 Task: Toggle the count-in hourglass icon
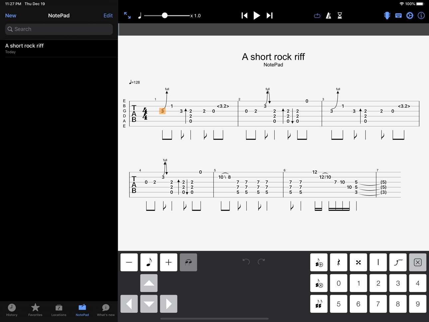[340, 15]
